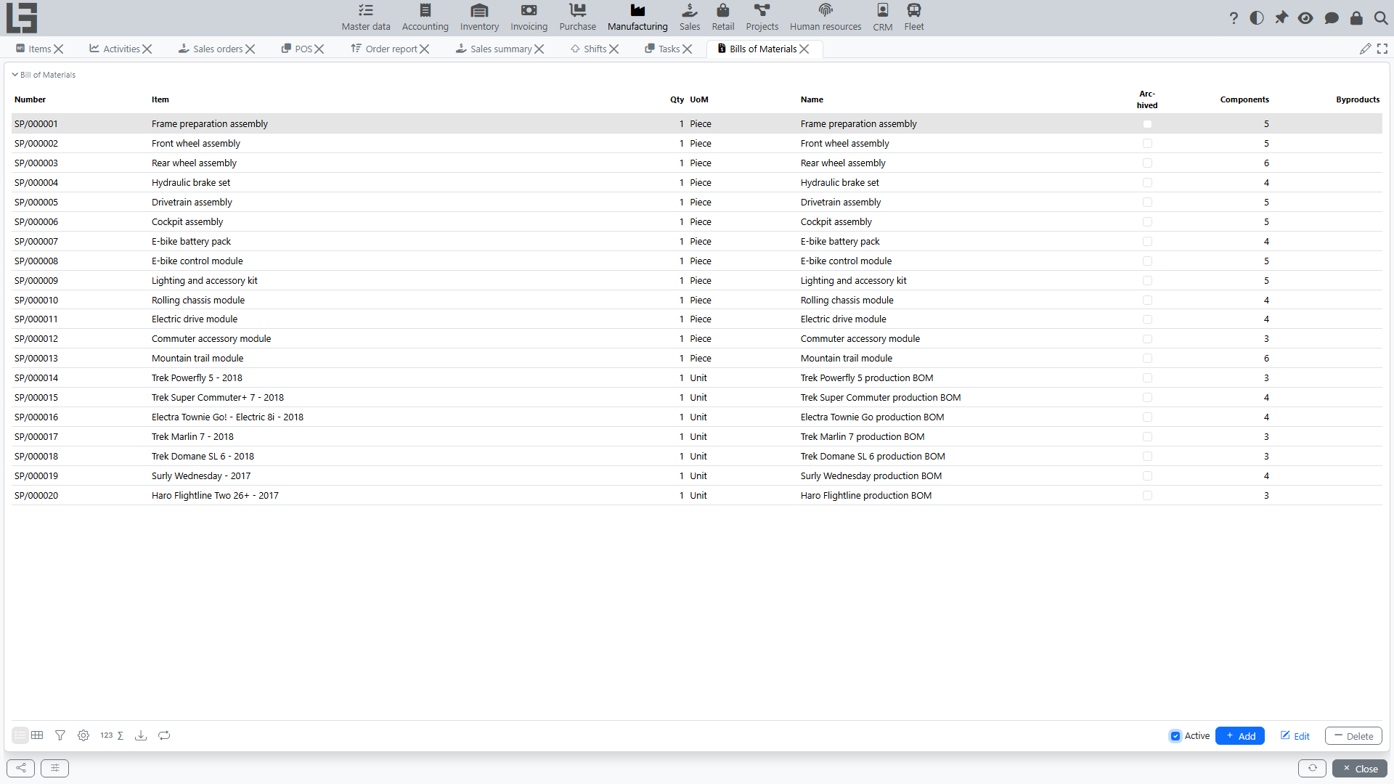The width and height of the screenshot is (1394, 784).
Task: Open the Manufacturing module
Action: pos(637,17)
